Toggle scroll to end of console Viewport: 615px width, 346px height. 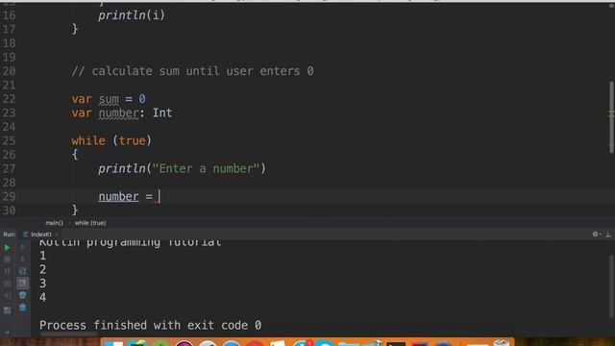[22, 283]
